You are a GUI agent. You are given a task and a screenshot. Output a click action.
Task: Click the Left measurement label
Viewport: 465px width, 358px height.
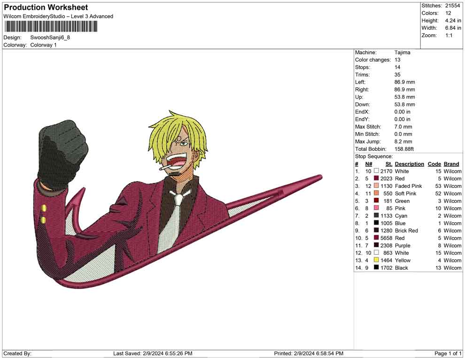click(x=360, y=82)
